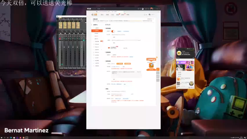
Task: Click inside the large gray announcement text box
Action: tap(126, 74)
